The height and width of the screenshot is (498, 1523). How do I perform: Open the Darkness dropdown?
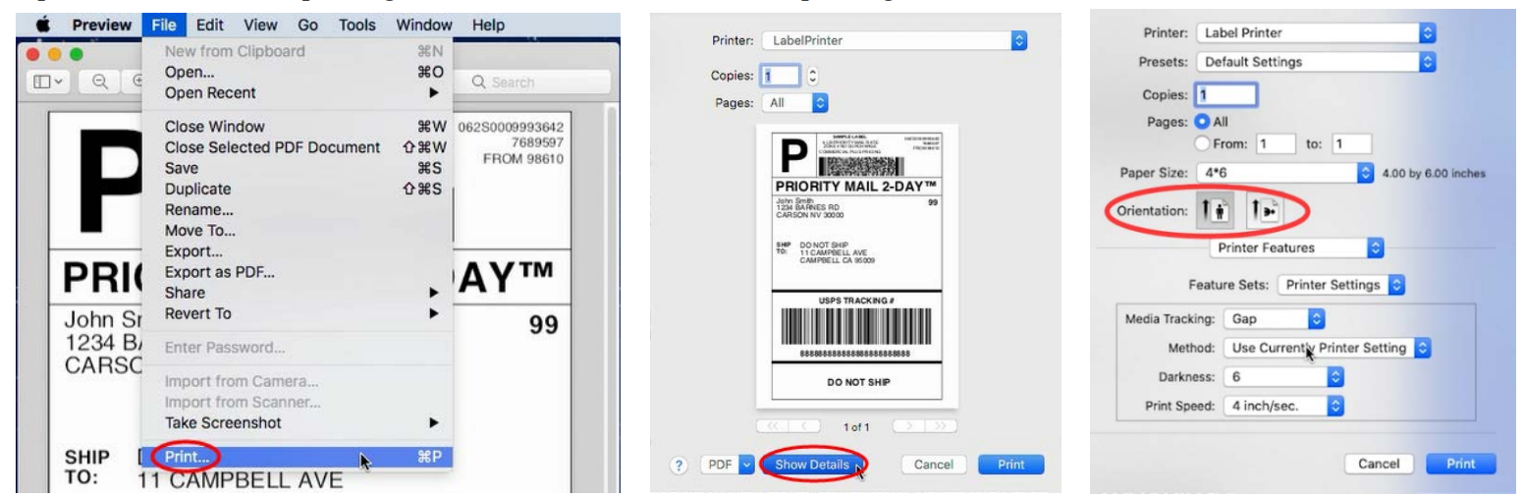(1282, 376)
